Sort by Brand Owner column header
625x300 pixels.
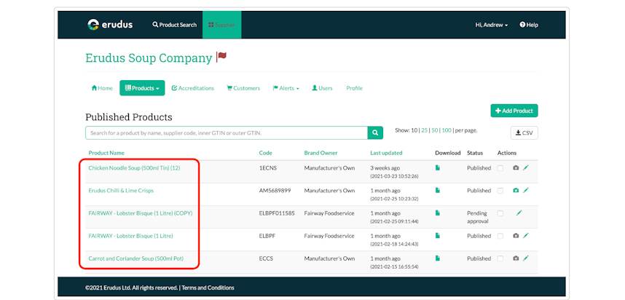click(321, 153)
